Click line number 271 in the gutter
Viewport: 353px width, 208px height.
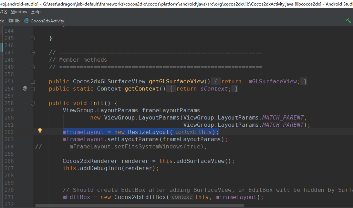pos(9,197)
